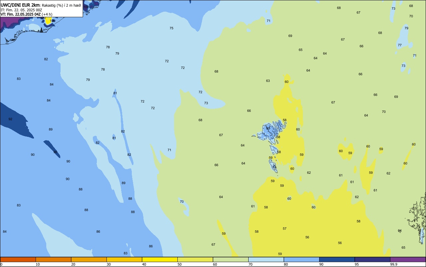Viewport: 426px width, 267px height.
Task: Click the '40' tick label on legend
Action: coord(144,264)
